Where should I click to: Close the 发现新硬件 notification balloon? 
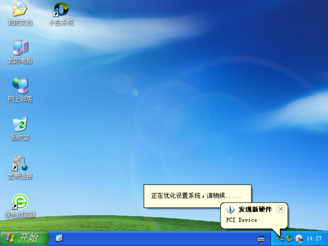click(281, 208)
